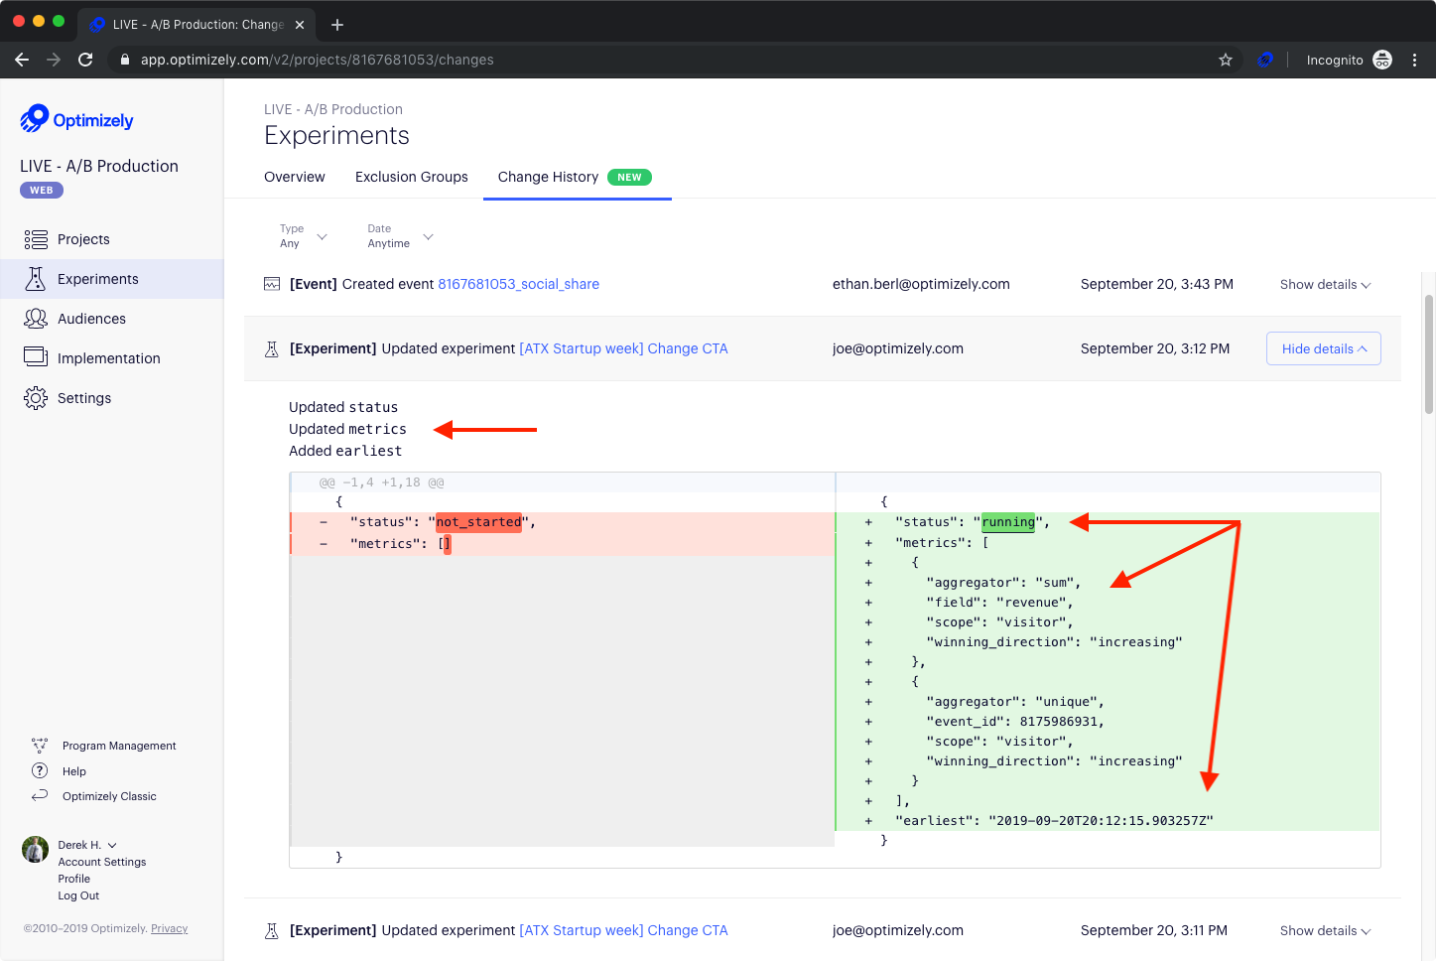Click the event icon on social_share row

(272, 284)
